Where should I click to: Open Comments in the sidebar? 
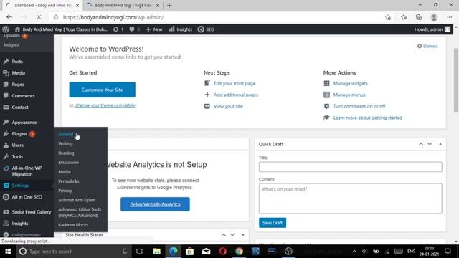[23, 95]
